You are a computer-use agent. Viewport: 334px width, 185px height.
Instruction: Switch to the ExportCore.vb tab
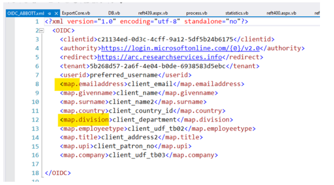(76, 13)
